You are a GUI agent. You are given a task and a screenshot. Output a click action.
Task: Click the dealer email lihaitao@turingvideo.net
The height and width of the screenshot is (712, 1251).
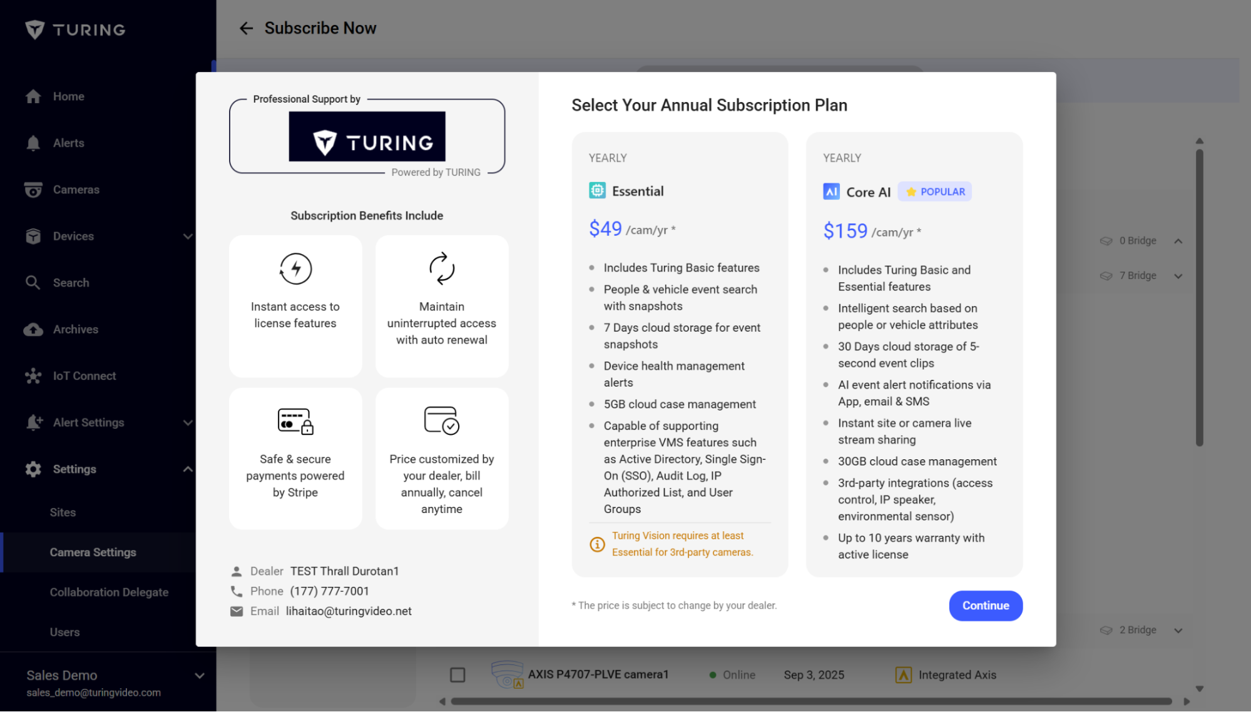349,611
